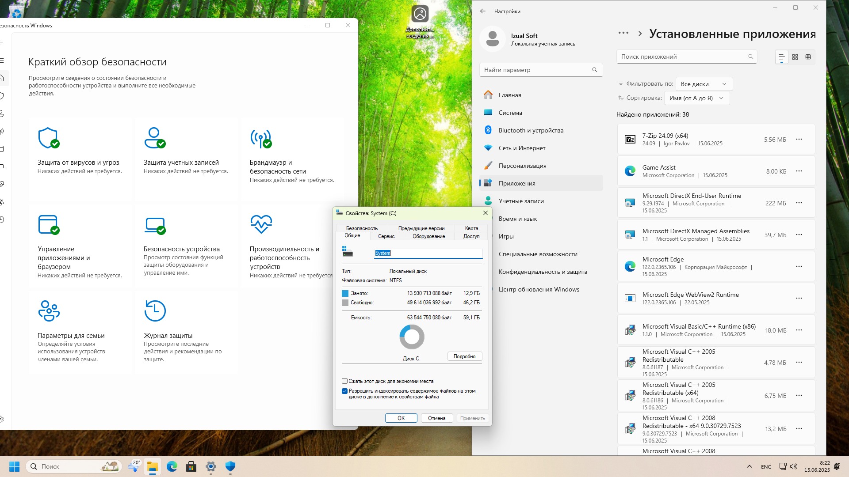Expand breadcrumb ellipsis in Settings header
Screen dimensions: 849x477
pyautogui.click(x=623, y=33)
